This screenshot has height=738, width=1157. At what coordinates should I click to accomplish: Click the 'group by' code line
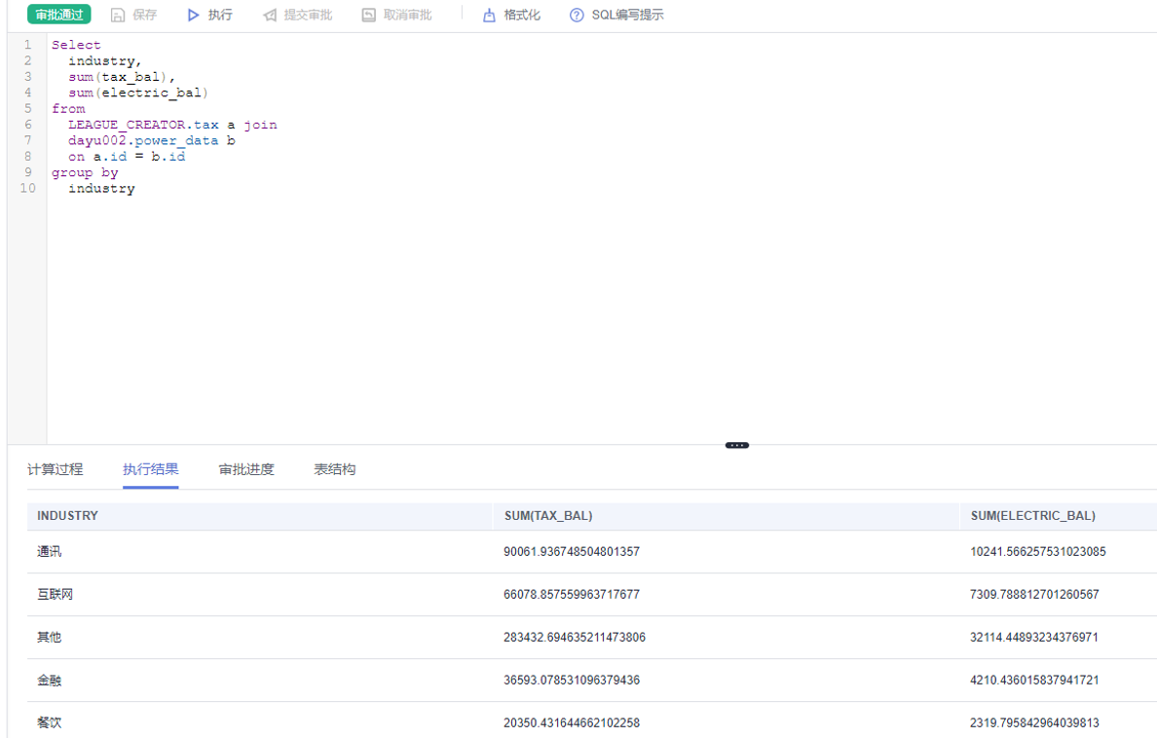(85, 172)
